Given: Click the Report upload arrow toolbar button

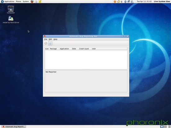Looking at the screenshot, I should click(50, 43).
